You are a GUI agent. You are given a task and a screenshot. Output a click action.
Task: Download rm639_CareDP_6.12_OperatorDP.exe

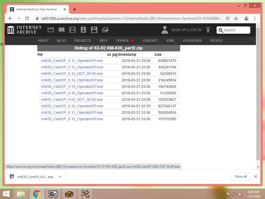pyautogui.click(x=72, y=119)
